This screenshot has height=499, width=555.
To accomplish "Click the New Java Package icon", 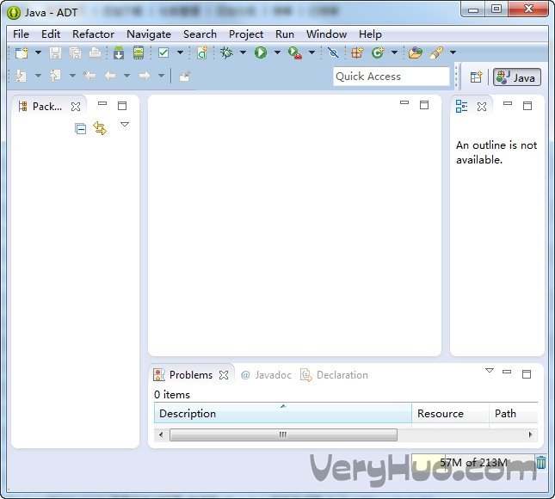I will pyautogui.click(x=357, y=52).
